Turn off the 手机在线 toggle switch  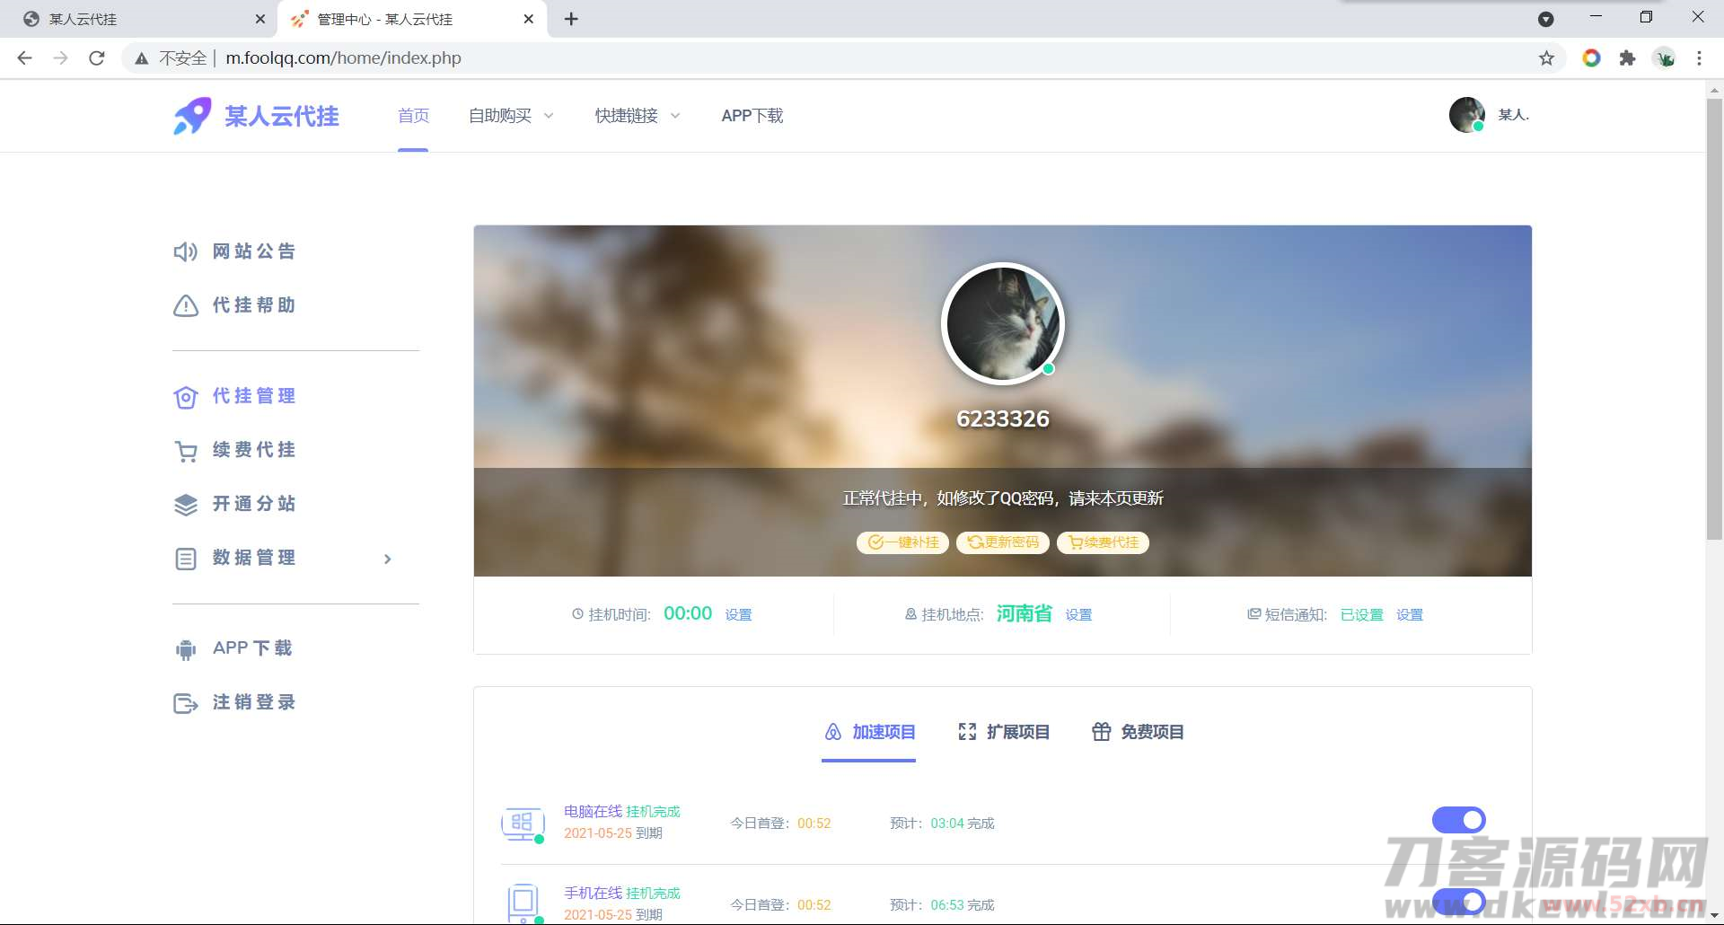click(x=1458, y=902)
